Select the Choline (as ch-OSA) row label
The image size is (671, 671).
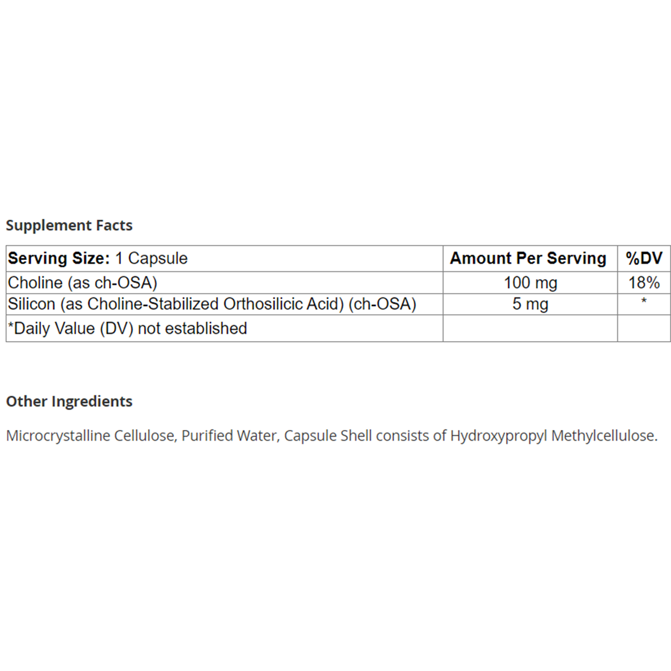pos(82,282)
